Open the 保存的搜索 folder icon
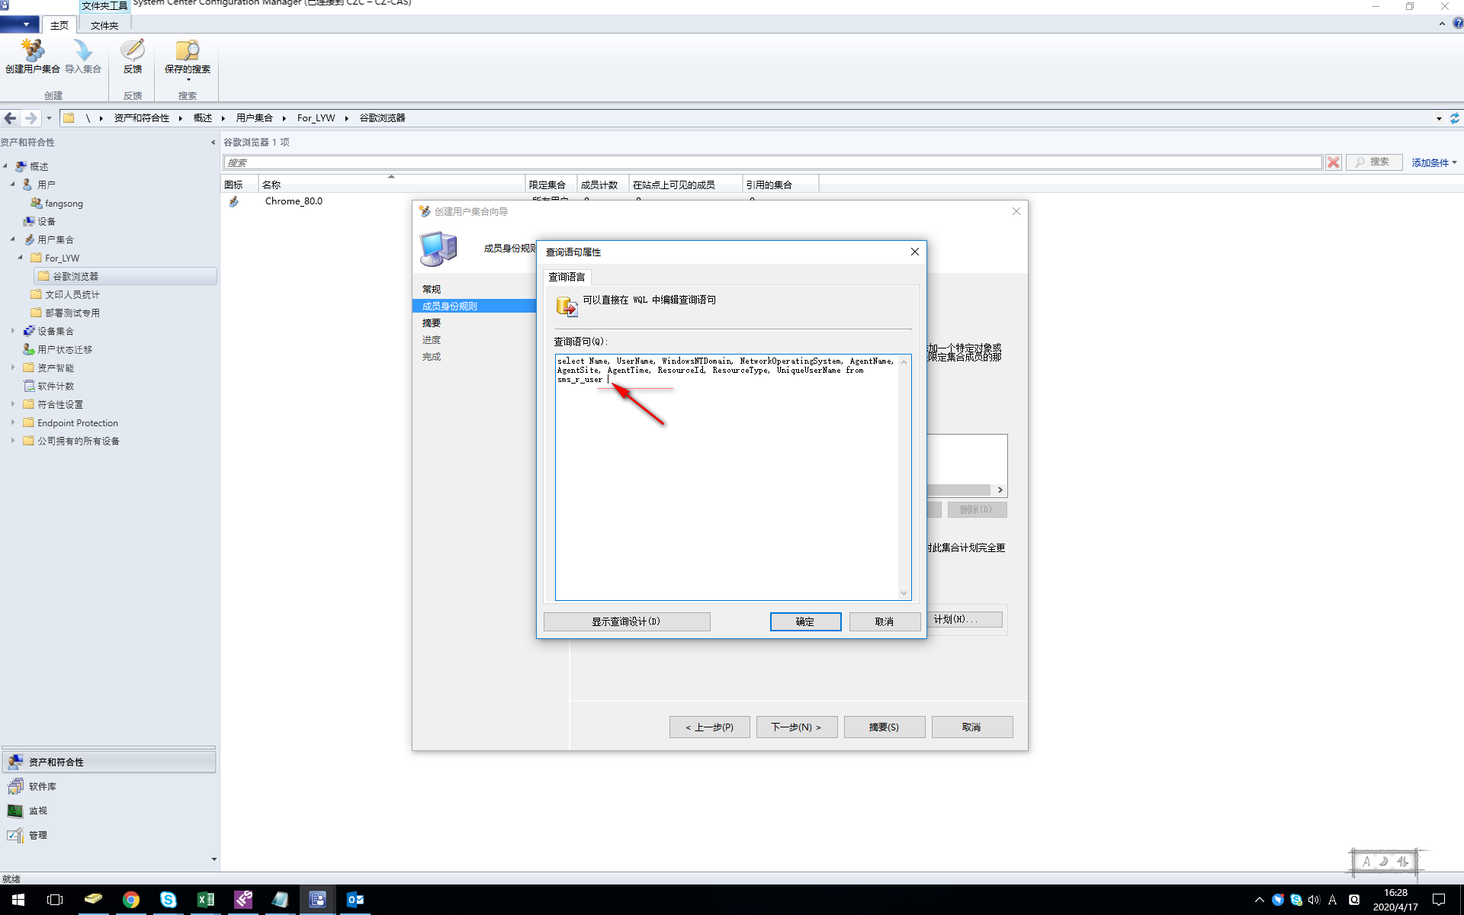Image resolution: width=1464 pixels, height=915 pixels. (x=188, y=50)
